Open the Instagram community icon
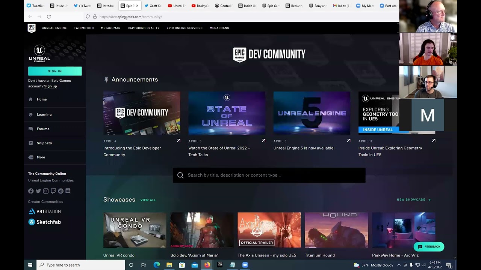This screenshot has height=270, width=481. [x=46, y=191]
